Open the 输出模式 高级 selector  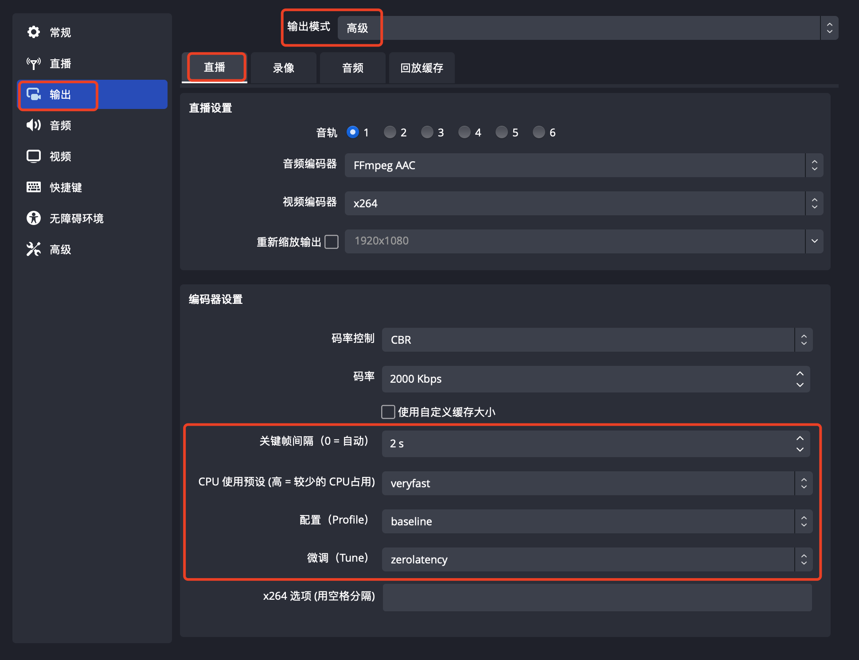(587, 28)
